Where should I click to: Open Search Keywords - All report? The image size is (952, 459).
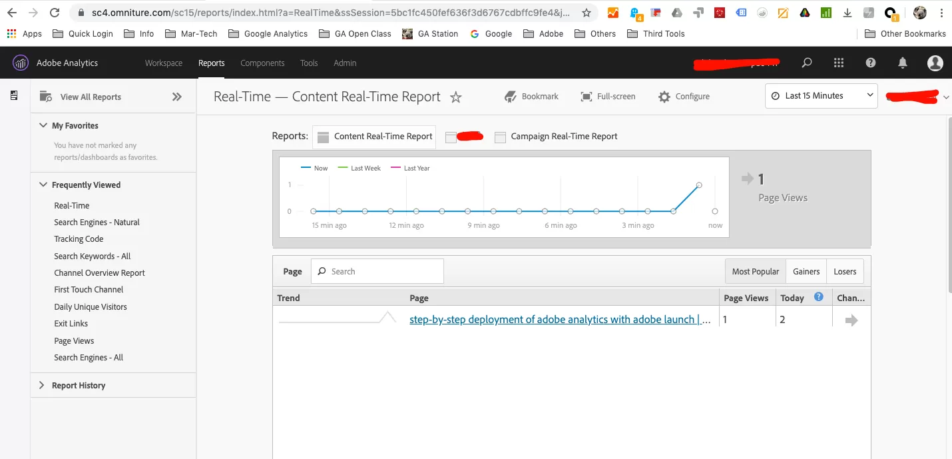pyautogui.click(x=93, y=256)
